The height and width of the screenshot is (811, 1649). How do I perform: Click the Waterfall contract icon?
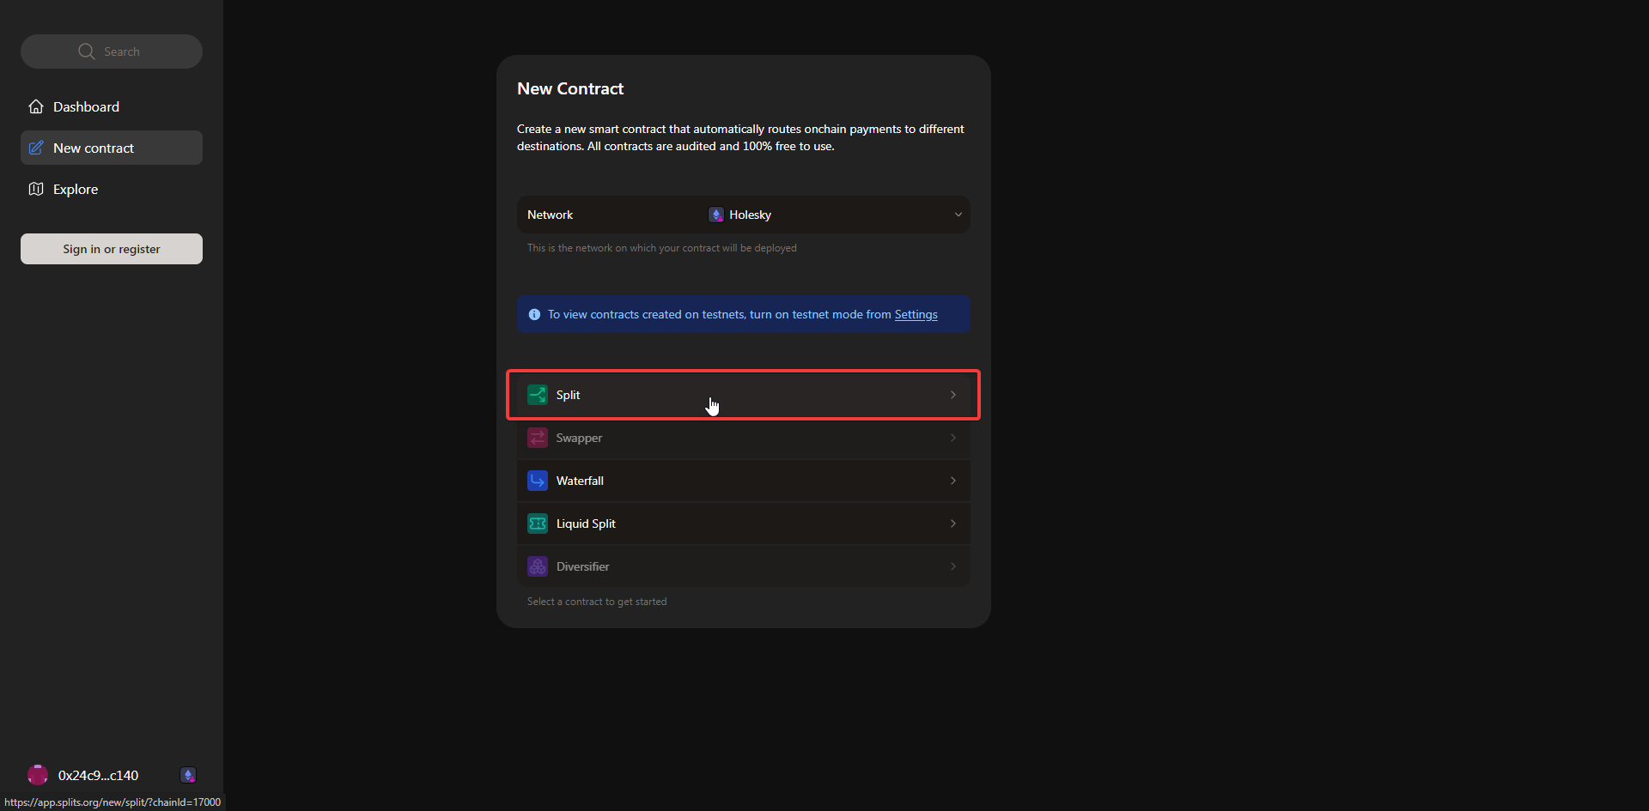538,481
